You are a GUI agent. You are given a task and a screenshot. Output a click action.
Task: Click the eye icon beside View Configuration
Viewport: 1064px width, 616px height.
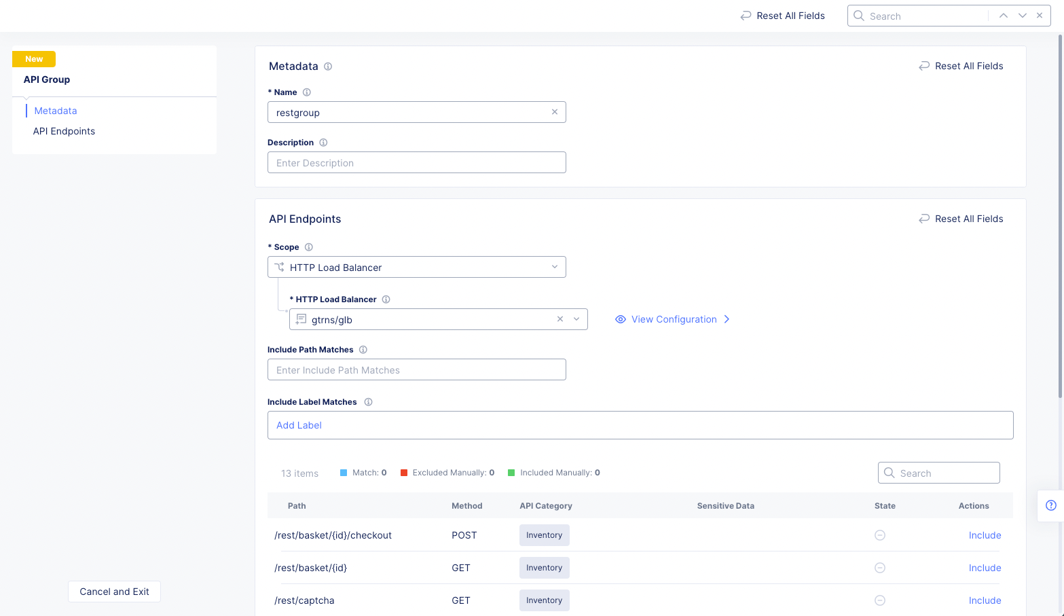point(620,319)
